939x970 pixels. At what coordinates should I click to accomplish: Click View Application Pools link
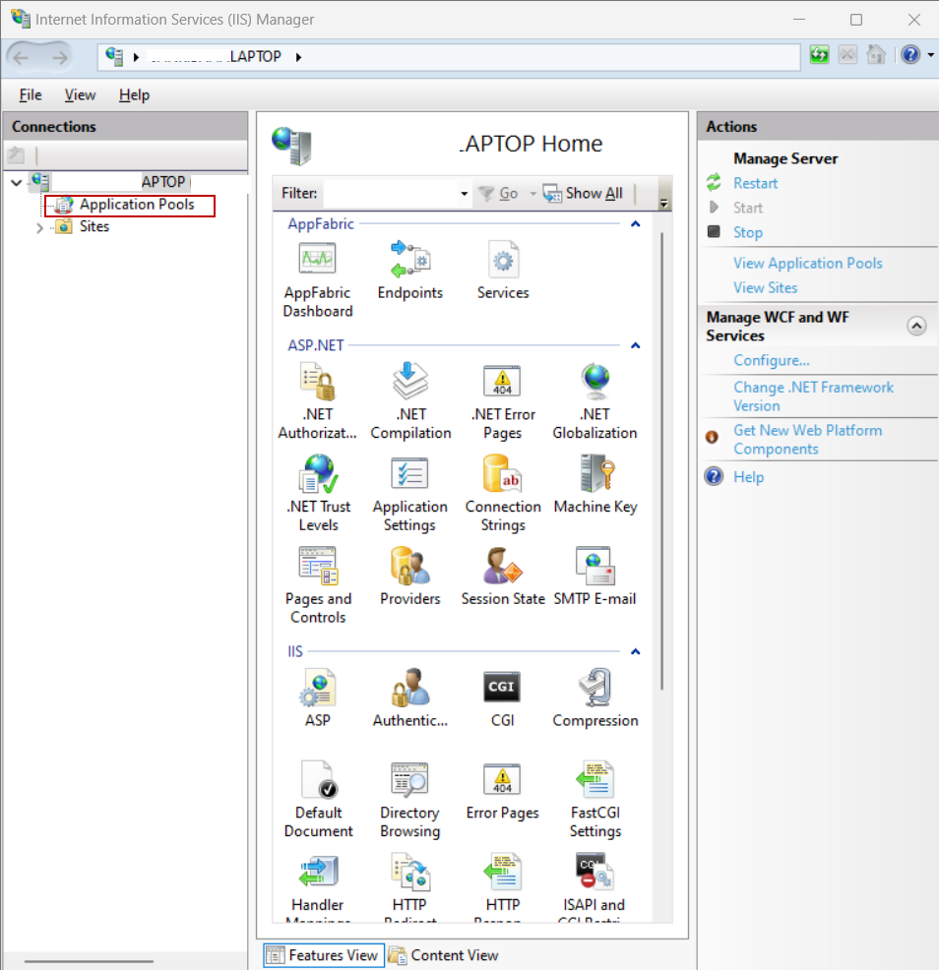pyautogui.click(x=808, y=263)
